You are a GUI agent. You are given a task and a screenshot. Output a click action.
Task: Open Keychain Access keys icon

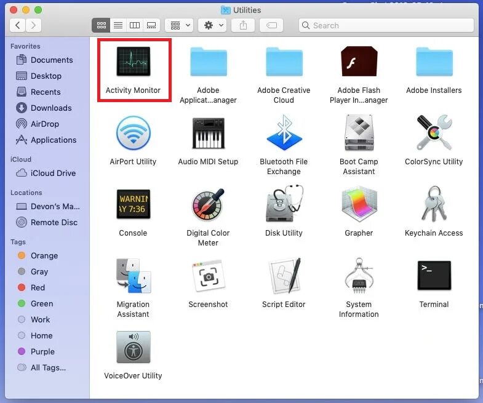click(434, 204)
